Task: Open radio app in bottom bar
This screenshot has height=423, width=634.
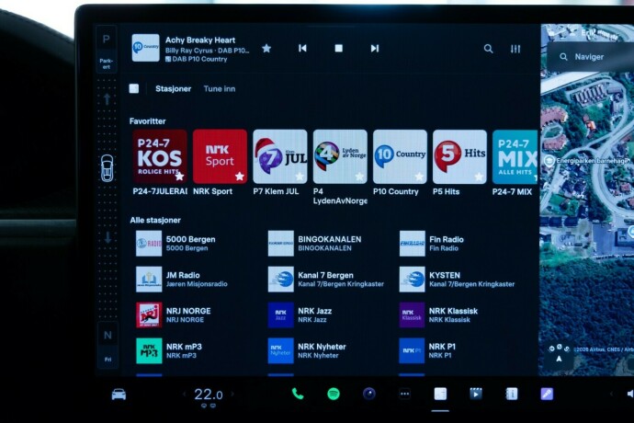Action: [x=440, y=394]
